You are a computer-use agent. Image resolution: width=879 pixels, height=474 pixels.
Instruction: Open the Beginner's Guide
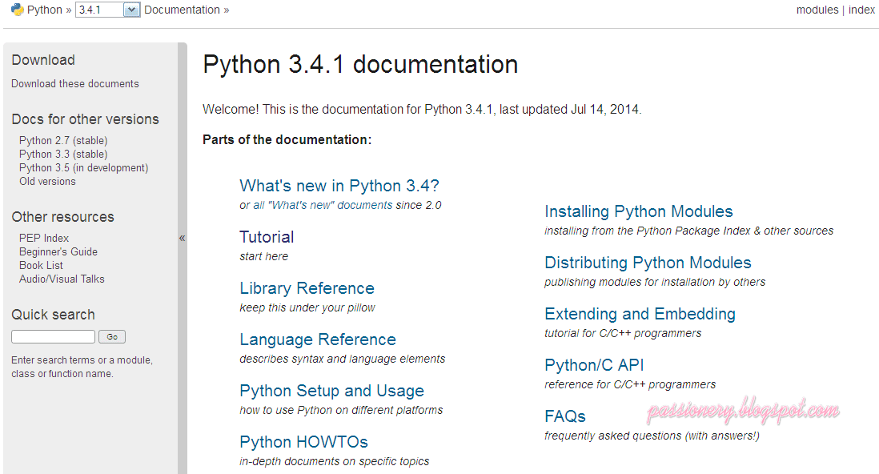[58, 251]
